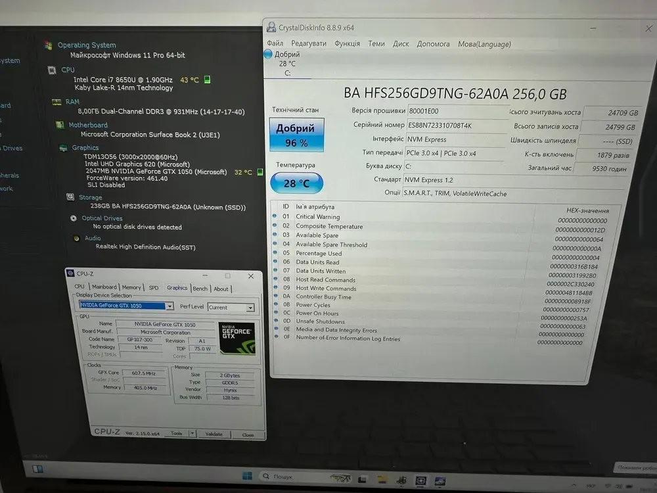Click the Motherboard icon in Speccy summary
This screenshot has height=493, width=657.
point(60,125)
